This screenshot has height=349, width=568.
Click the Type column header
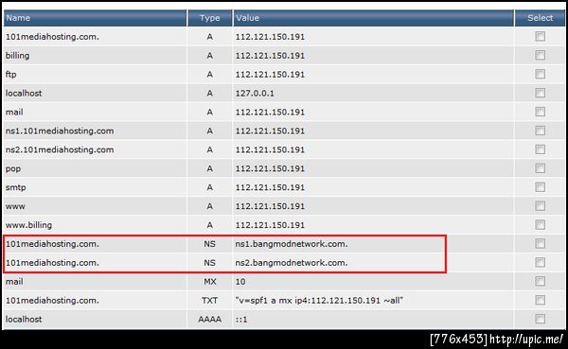(210, 18)
